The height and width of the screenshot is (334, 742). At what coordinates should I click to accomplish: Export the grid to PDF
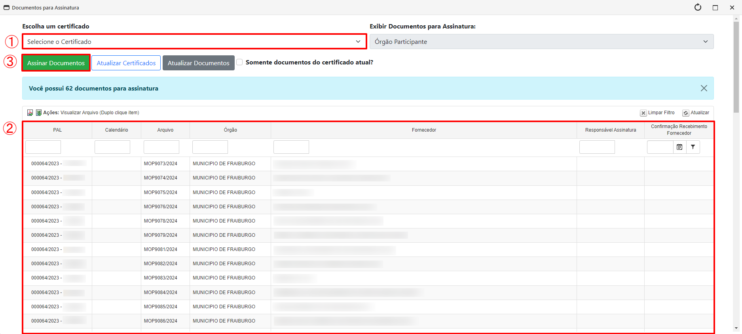[x=30, y=113]
